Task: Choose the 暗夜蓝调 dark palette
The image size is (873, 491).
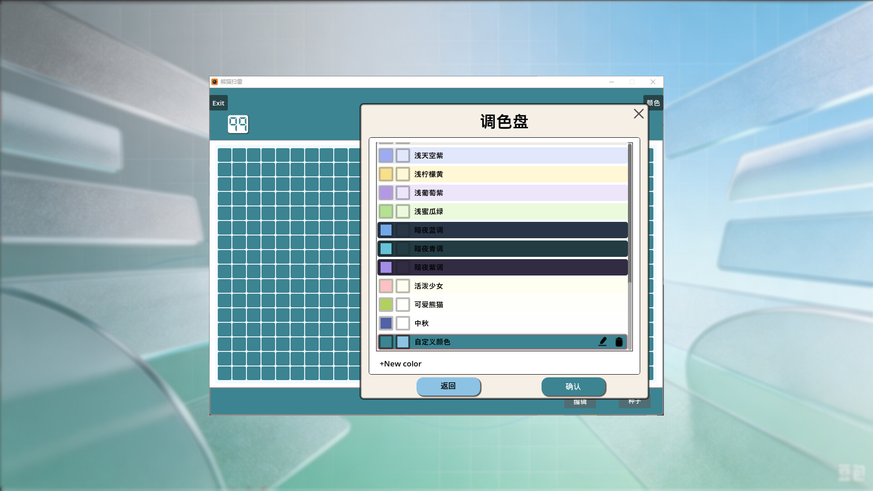Action: coord(502,230)
